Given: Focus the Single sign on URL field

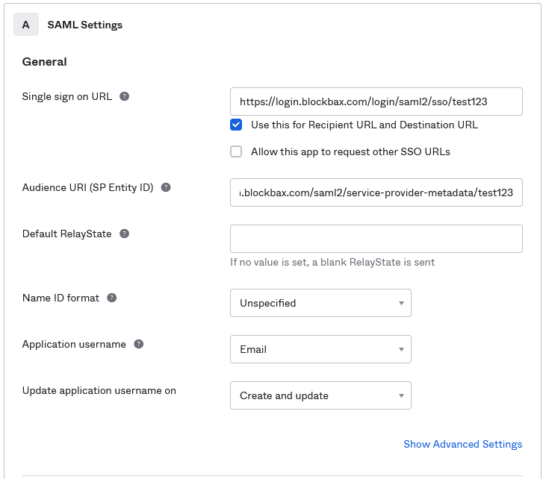Looking at the screenshot, I should (376, 101).
